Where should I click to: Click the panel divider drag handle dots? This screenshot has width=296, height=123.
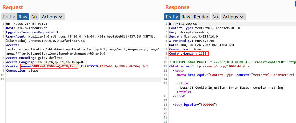[x=162, y=79]
